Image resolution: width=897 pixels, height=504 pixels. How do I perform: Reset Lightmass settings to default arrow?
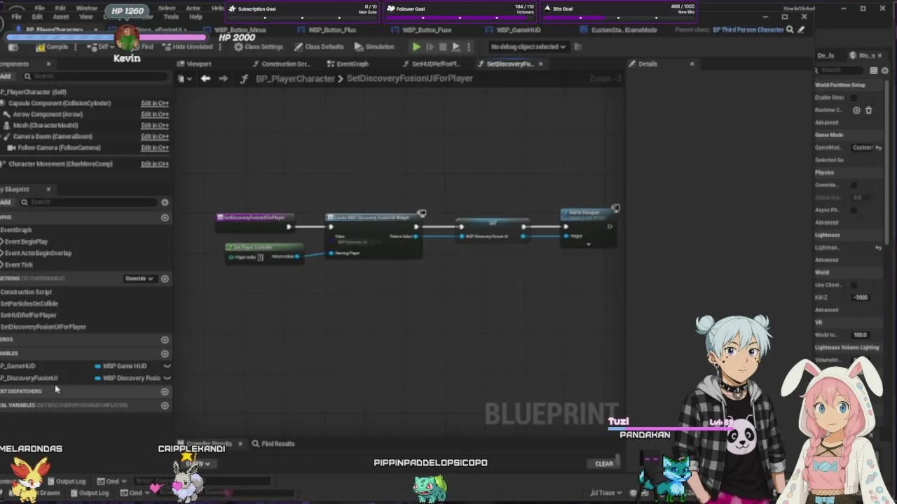pos(878,248)
